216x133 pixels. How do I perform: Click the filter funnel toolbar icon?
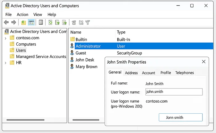coord(88,22)
